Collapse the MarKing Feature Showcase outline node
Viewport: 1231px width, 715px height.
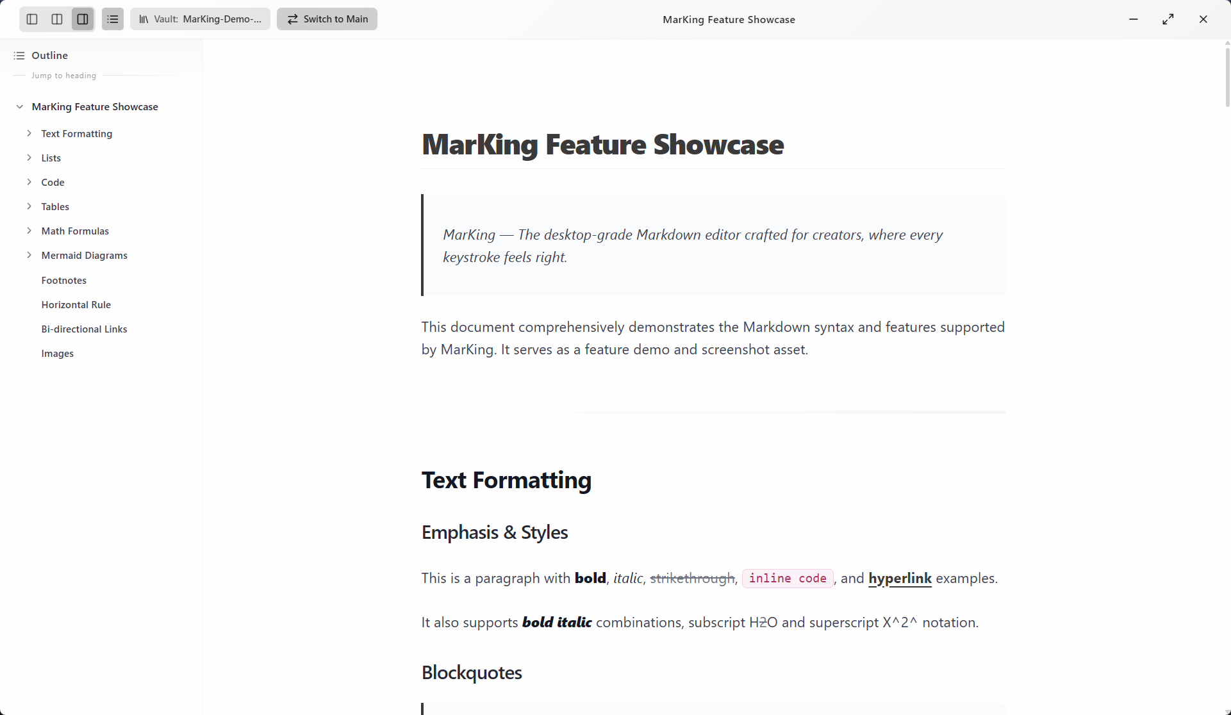pyautogui.click(x=20, y=107)
